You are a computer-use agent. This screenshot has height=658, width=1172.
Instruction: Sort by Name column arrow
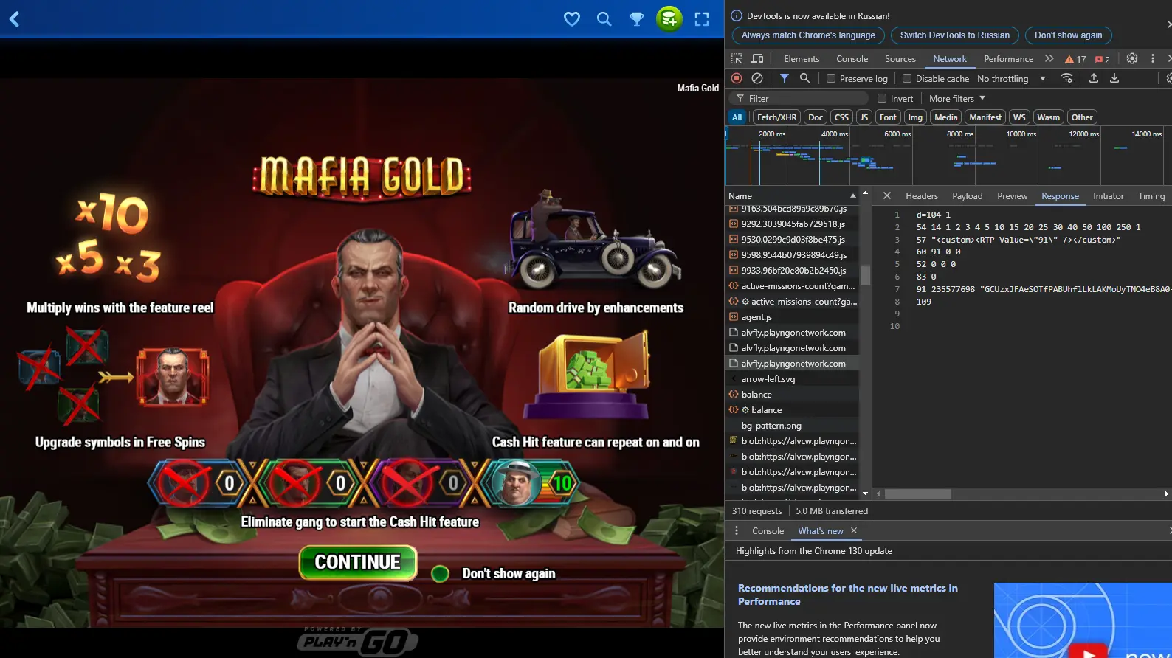853,195
